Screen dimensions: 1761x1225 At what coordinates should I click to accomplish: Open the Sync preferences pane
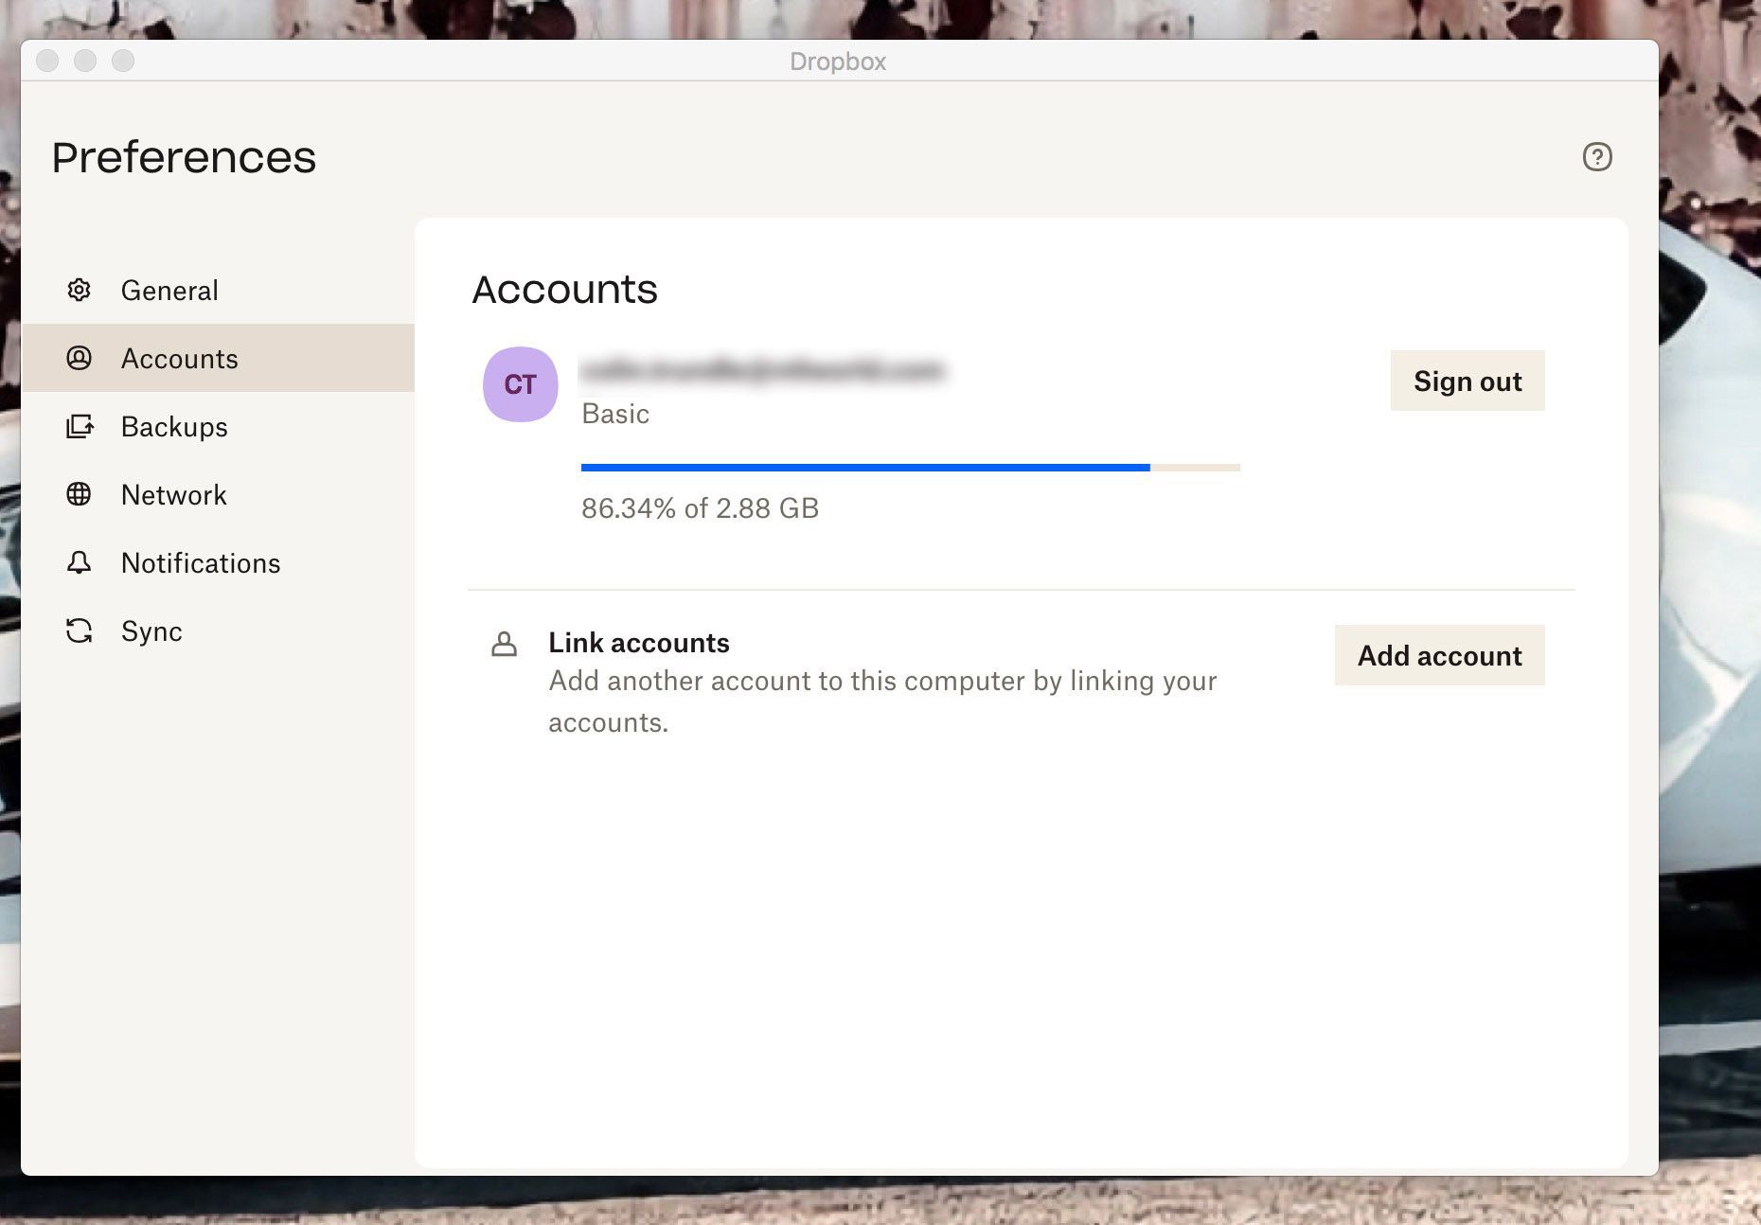pyautogui.click(x=151, y=631)
